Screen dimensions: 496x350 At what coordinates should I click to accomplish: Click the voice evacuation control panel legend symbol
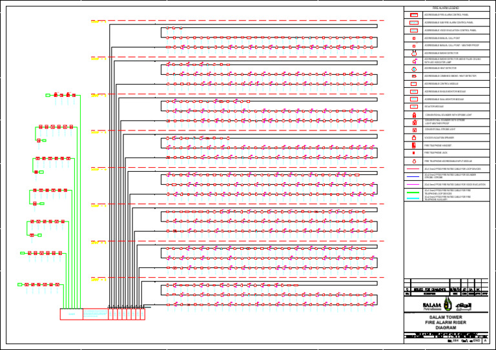tap(414, 30)
